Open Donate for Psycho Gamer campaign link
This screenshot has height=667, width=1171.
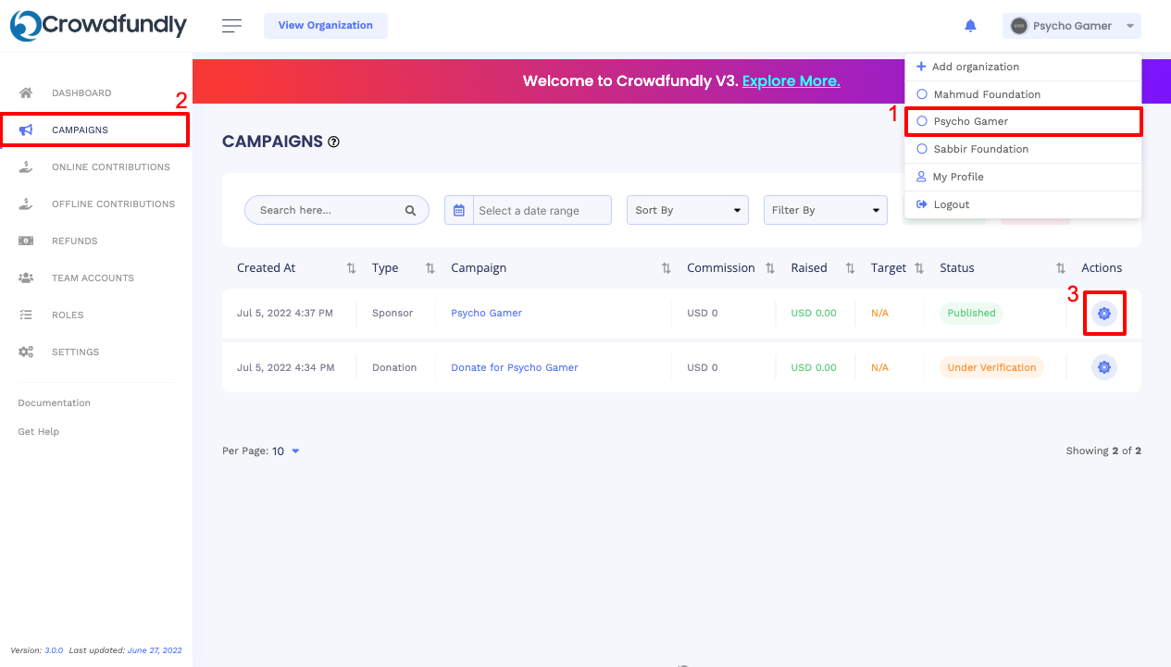click(x=515, y=367)
